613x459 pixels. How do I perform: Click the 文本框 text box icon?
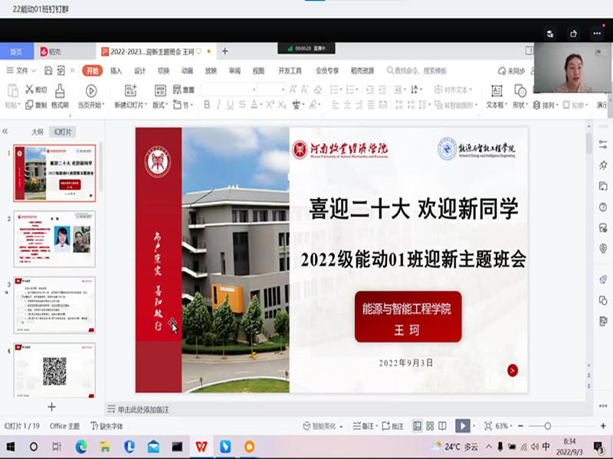tap(495, 90)
